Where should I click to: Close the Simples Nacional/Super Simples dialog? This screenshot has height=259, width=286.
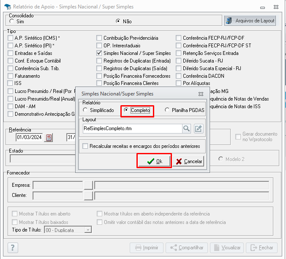201,94
